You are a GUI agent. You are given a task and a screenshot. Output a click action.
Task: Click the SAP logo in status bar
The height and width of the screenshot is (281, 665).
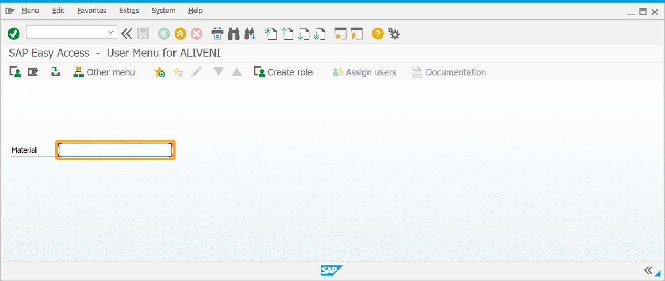pyautogui.click(x=331, y=270)
